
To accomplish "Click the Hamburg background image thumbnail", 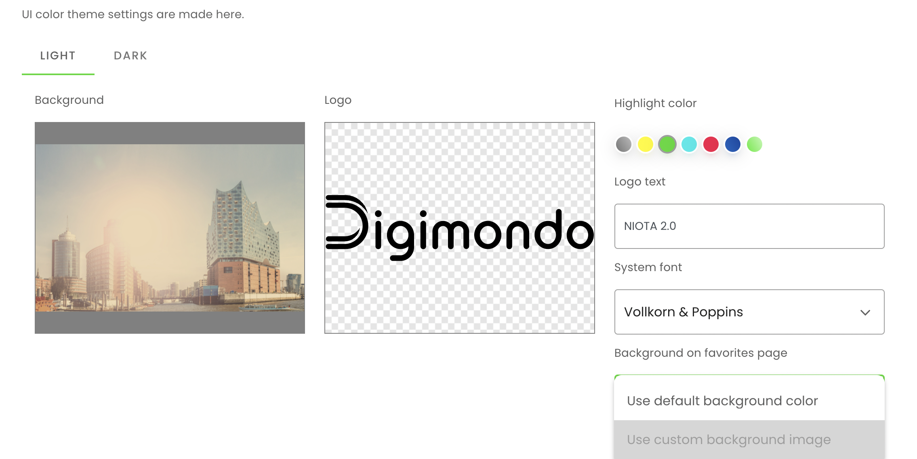I will pyautogui.click(x=170, y=227).
